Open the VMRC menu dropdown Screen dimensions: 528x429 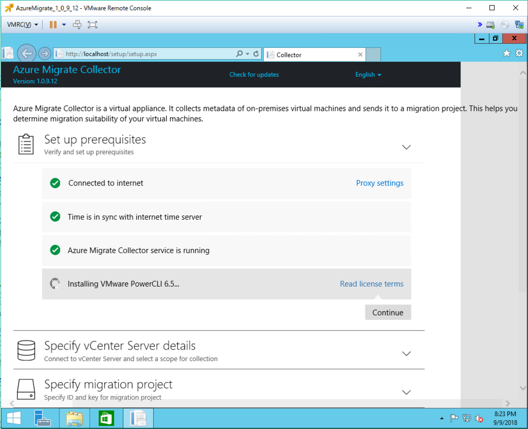click(22, 25)
